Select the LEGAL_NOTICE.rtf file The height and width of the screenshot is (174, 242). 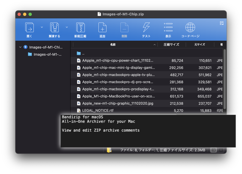(x=147, y=111)
